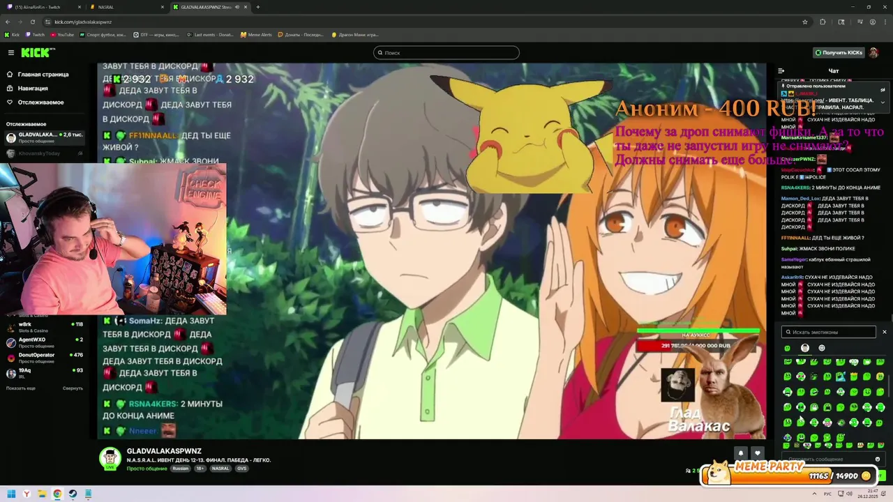Image resolution: width=893 pixels, height=502 pixels.
Task: Click the Получить KICKs button
Action: pos(839,52)
